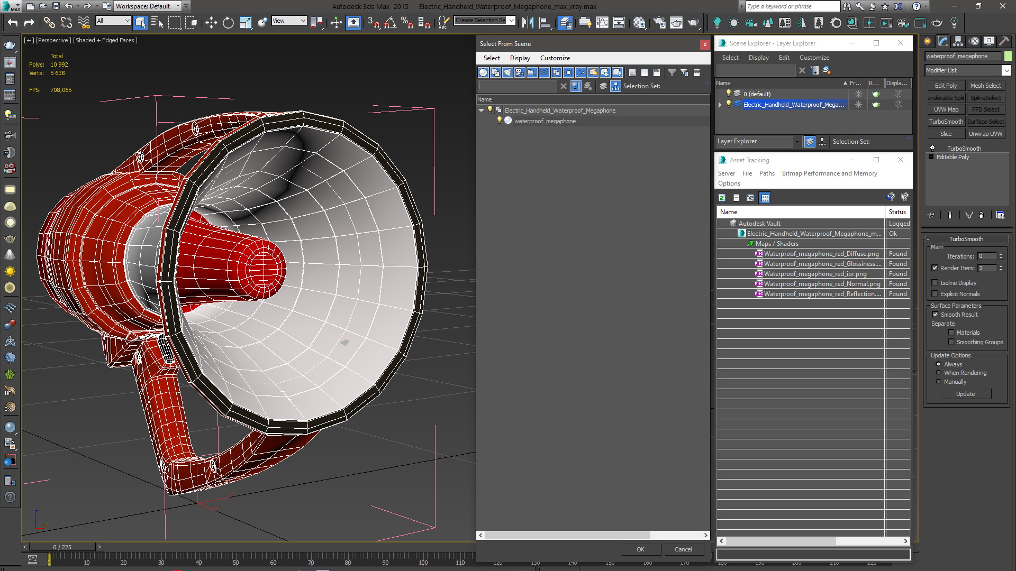
Task: Click the Redo arrow in main toolbar
Action: 29,22
